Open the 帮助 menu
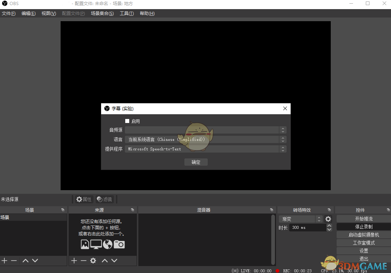 [147, 13]
